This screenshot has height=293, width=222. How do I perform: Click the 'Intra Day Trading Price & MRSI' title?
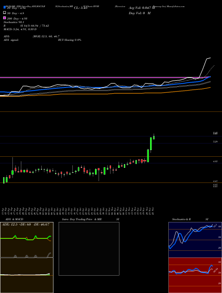pyautogui.click(x=91, y=219)
